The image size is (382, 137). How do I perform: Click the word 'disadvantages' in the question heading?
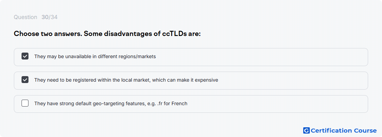pos(129,34)
